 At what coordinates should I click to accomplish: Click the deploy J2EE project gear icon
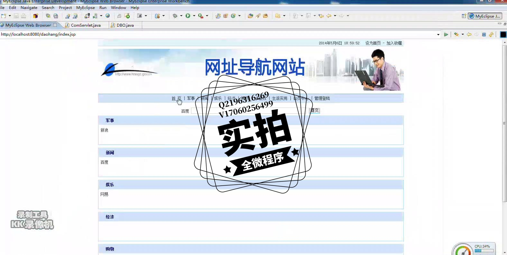pos(48,16)
